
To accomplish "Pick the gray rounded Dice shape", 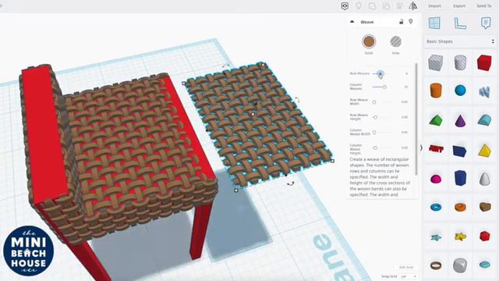I will coord(460,265).
